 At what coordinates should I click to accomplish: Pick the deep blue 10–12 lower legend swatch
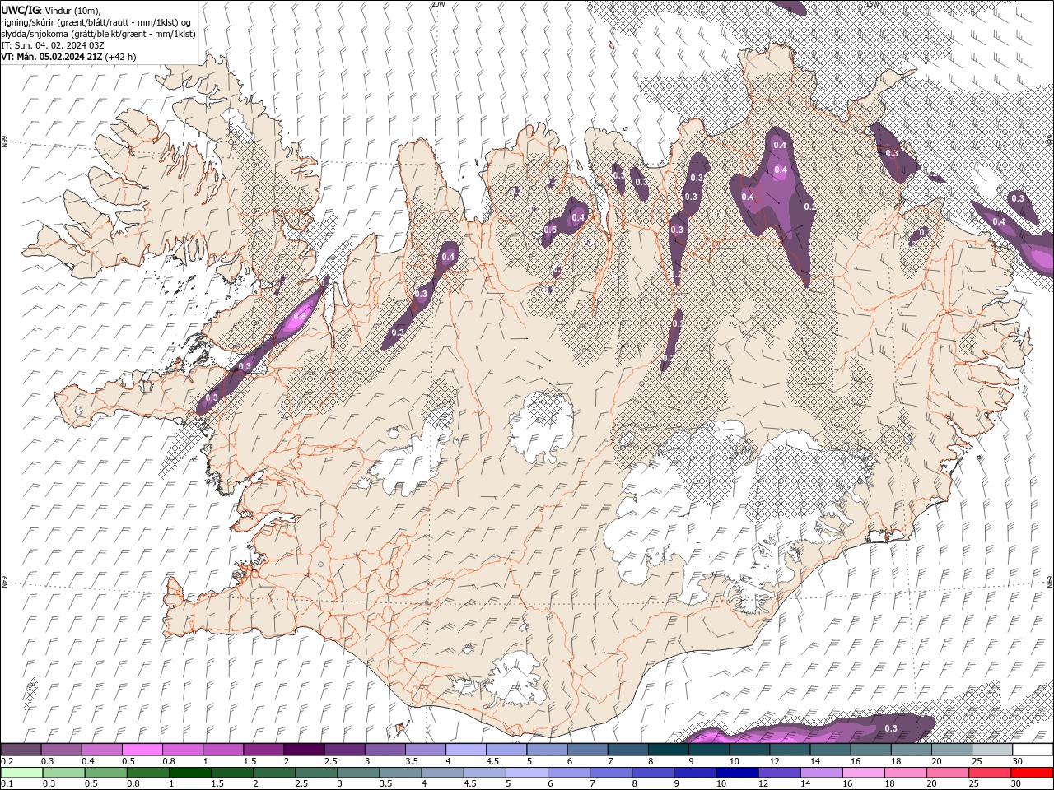pos(735,773)
